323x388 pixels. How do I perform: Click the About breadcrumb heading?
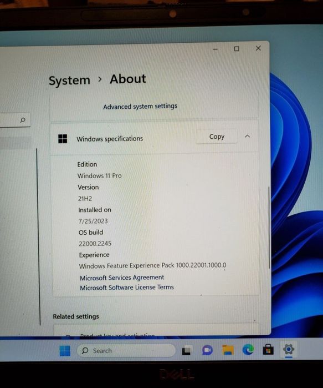coord(128,79)
